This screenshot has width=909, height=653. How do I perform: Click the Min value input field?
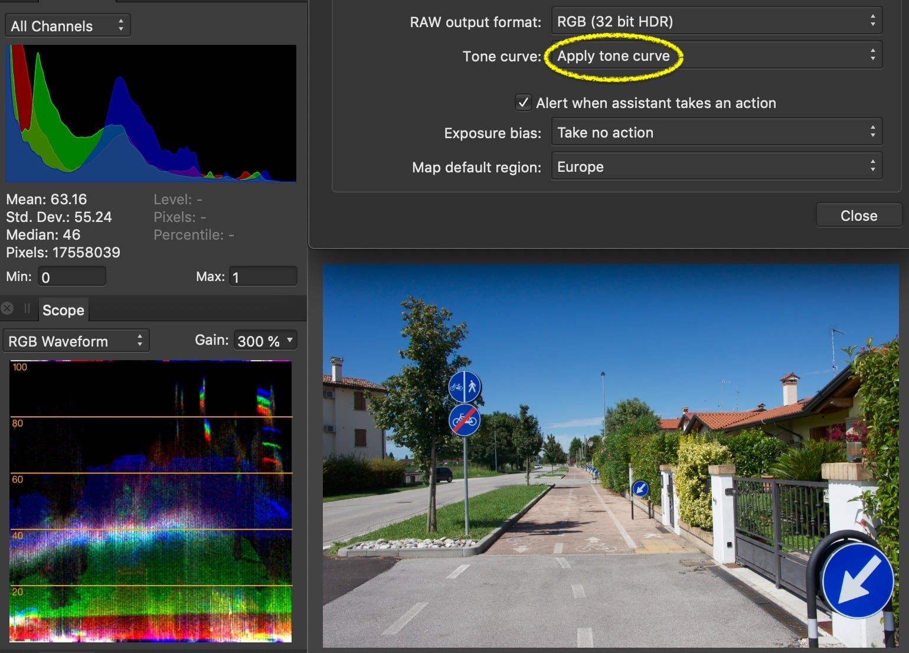click(x=72, y=276)
